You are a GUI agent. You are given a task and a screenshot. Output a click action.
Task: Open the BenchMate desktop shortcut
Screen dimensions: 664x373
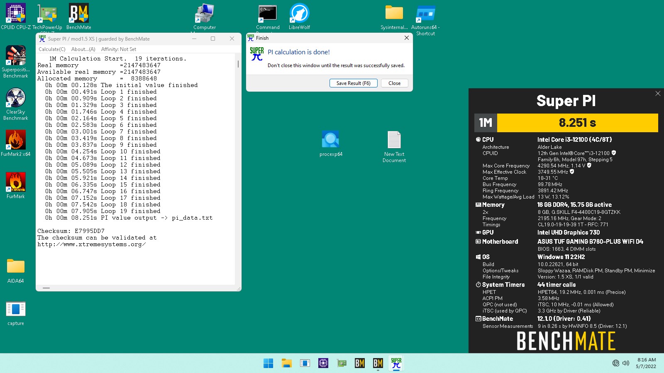79,17
